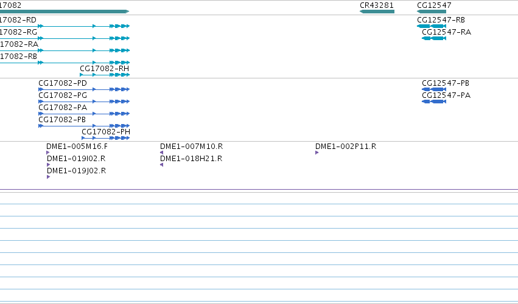Click the CG12547-RA label
The height and width of the screenshot is (304, 518).
tap(447, 32)
